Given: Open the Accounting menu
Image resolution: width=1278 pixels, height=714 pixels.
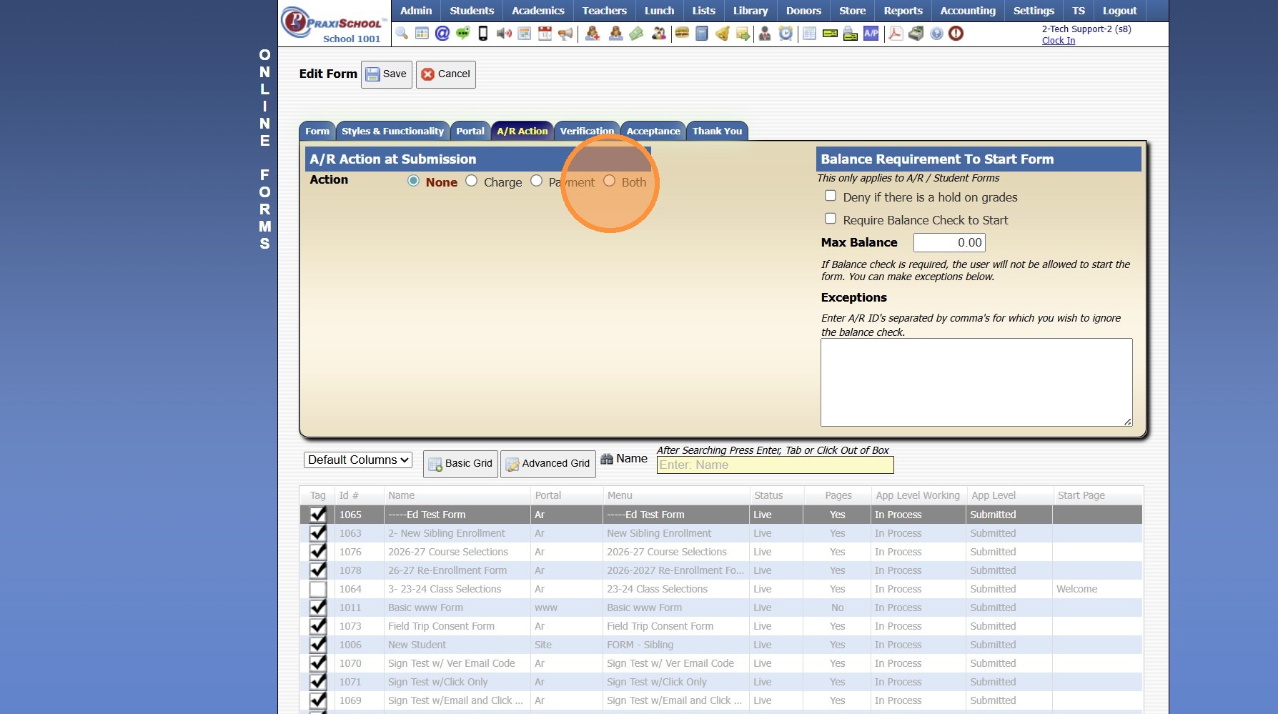Looking at the screenshot, I should (x=968, y=11).
